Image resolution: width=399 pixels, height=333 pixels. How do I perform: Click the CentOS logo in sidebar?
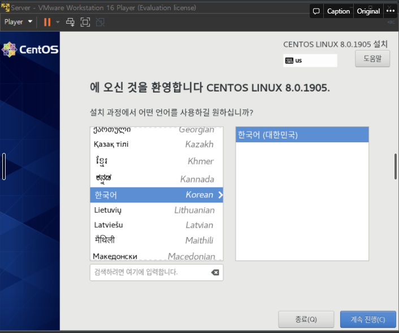tap(30, 50)
